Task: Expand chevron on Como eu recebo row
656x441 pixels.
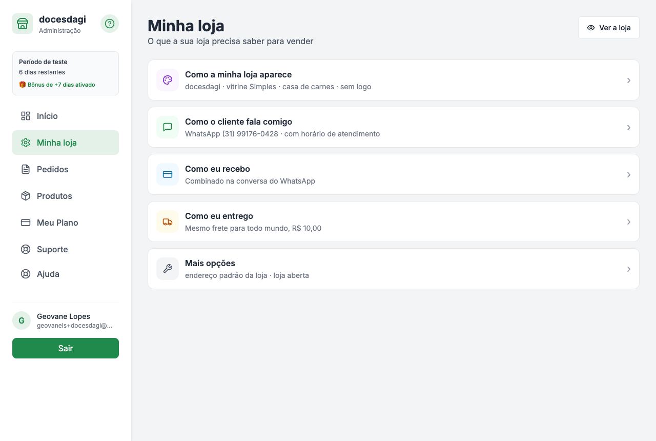Action: [x=629, y=174]
